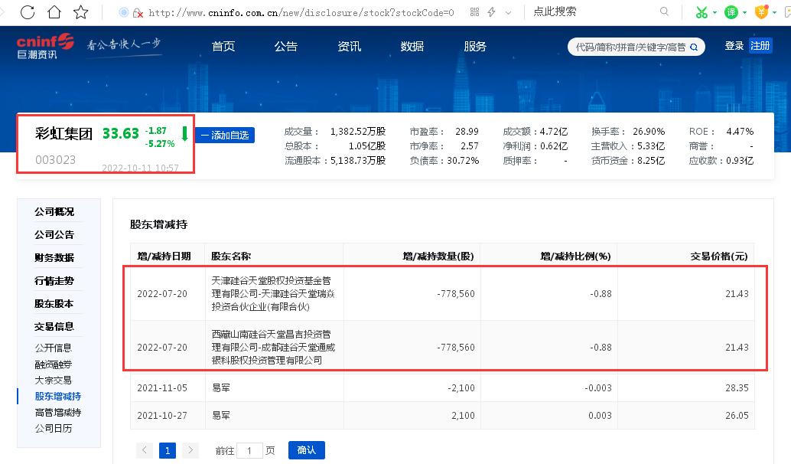Focus the address bar URL field

[301, 12]
